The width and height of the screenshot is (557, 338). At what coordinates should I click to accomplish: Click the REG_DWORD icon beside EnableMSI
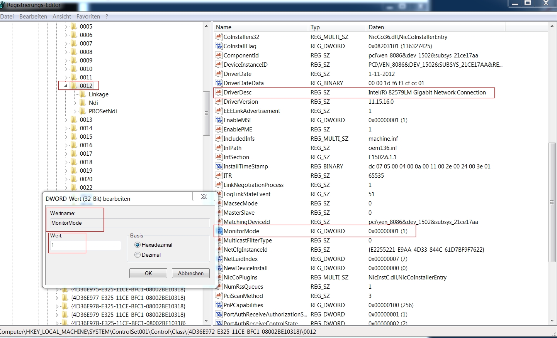click(x=219, y=120)
